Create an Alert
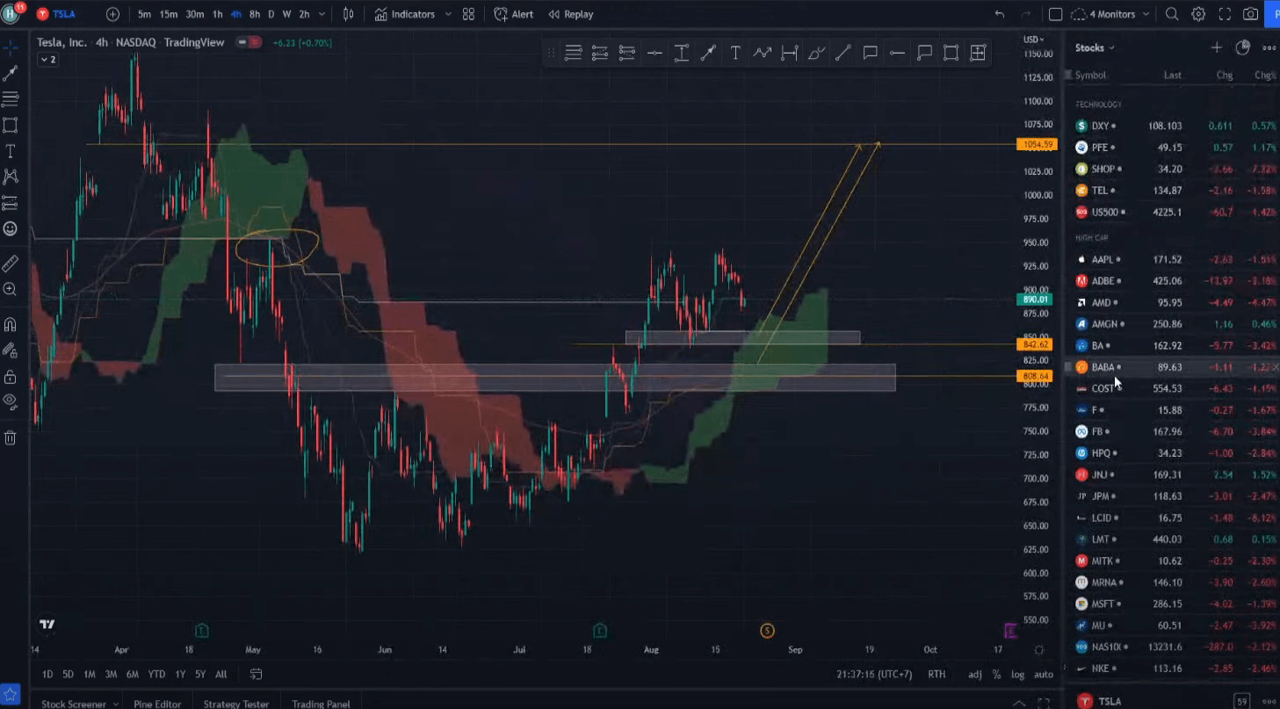Image resolution: width=1280 pixels, height=709 pixels. point(514,14)
